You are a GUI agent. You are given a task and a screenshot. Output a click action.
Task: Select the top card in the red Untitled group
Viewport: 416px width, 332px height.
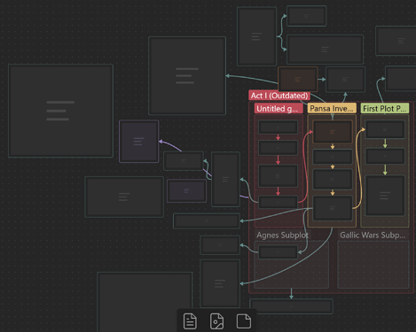pyautogui.click(x=278, y=127)
